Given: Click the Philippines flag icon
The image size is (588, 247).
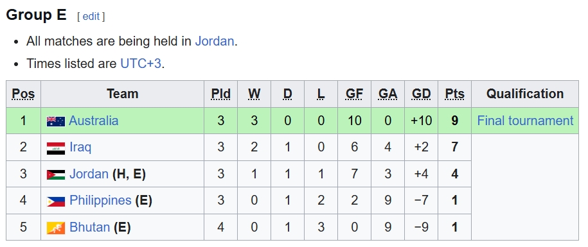Looking at the screenshot, I should tap(56, 201).
